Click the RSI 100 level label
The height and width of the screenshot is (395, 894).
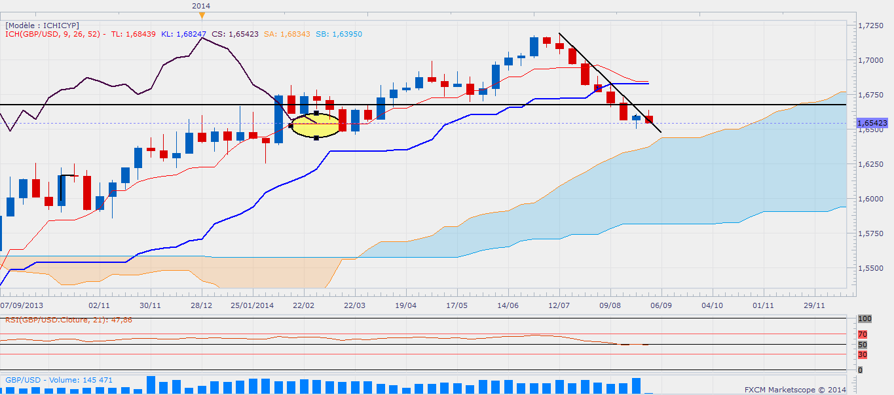[865, 318]
